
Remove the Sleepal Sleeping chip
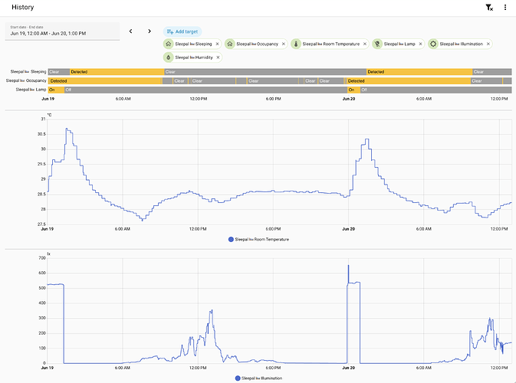coord(217,44)
